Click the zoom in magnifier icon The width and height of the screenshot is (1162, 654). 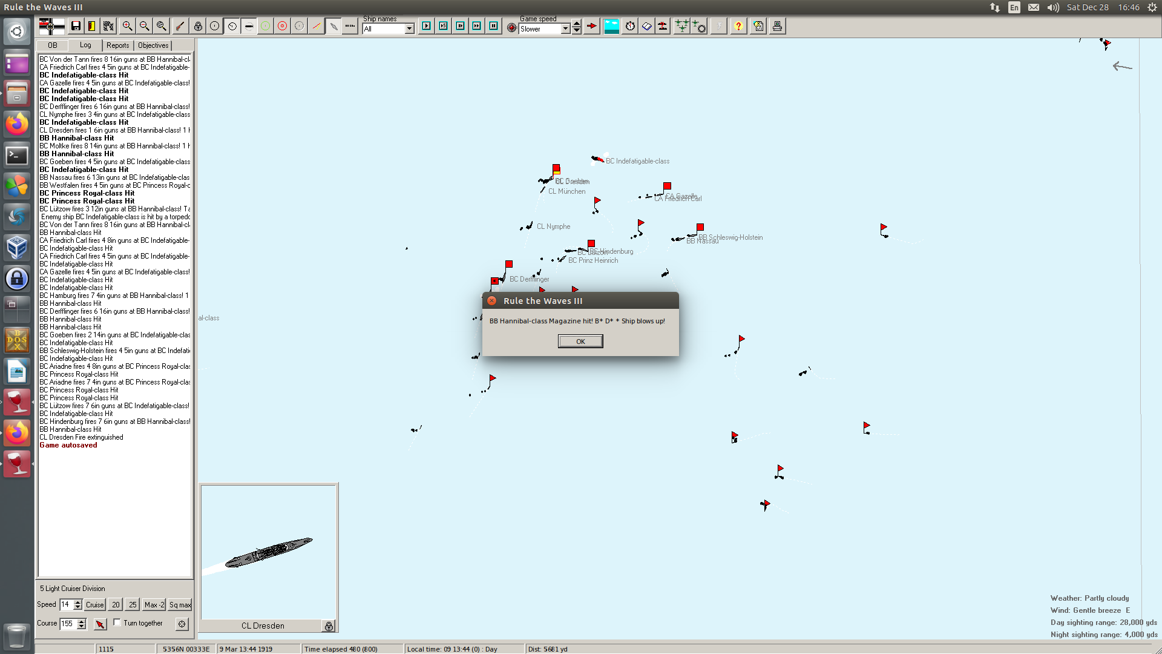pos(127,26)
